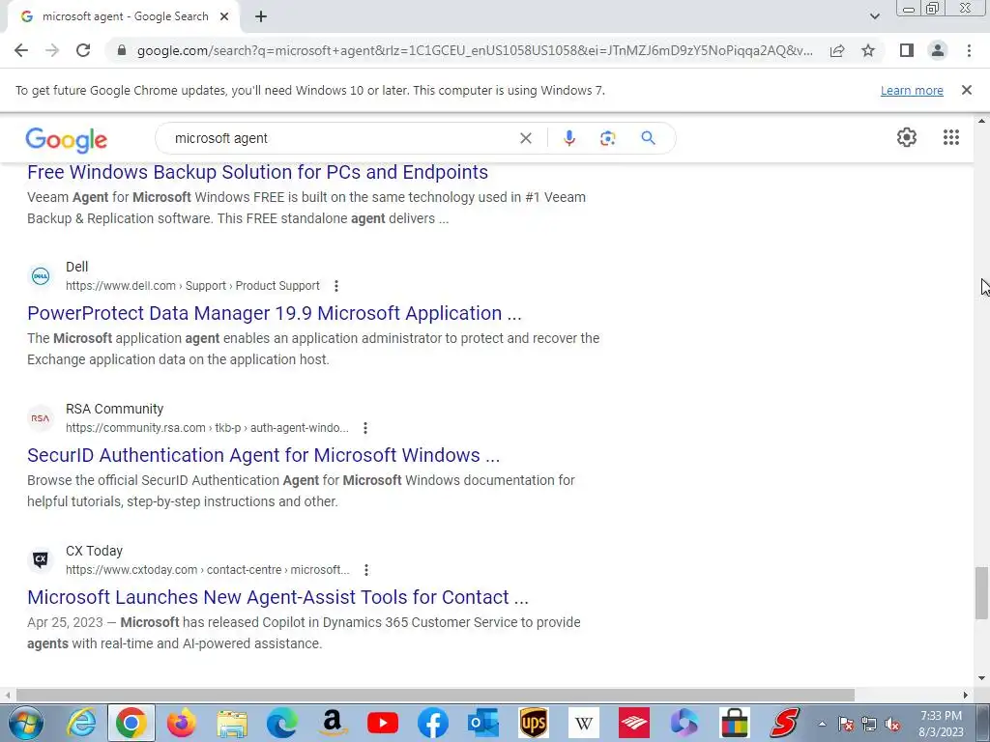Image resolution: width=990 pixels, height=742 pixels.
Task: Open the Chrome three-dot menu
Action: point(969,50)
